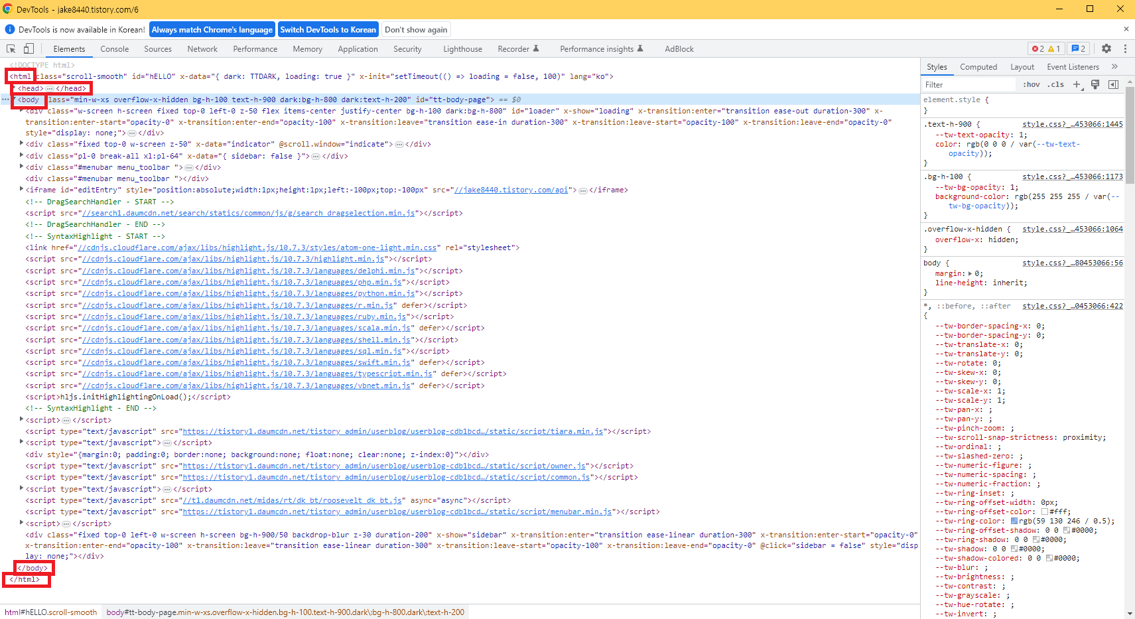
Task: Toggle rendering emulations paintbrush icon
Action: pos(1095,84)
